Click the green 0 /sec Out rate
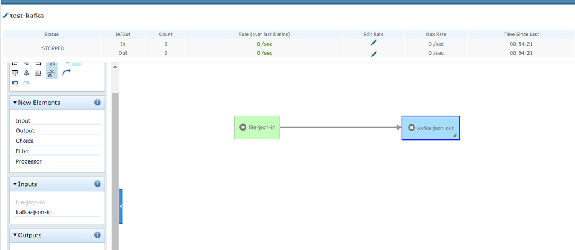575x250 pixels. point(264,53)
